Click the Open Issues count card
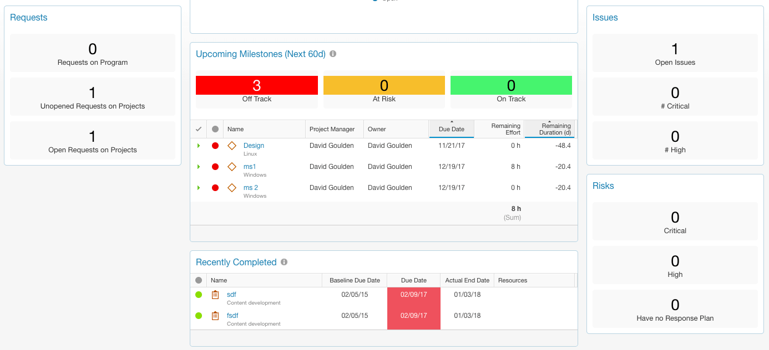The height and width of the screenshot is (350, 769). (x=675, y=53)
